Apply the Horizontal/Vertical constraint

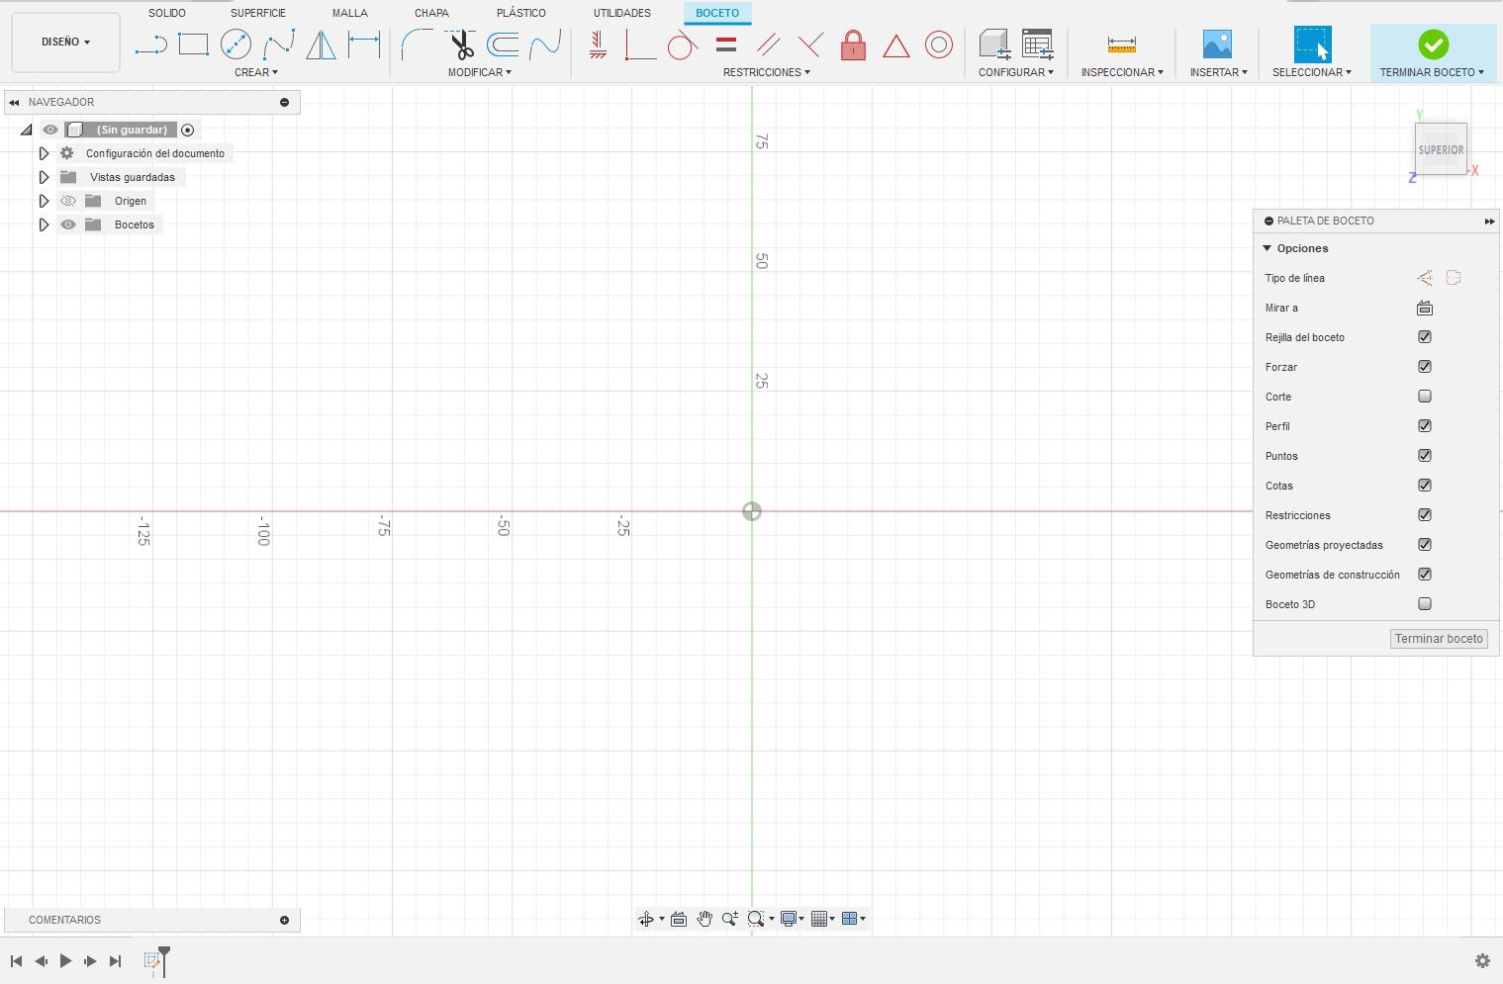point(598,45)
